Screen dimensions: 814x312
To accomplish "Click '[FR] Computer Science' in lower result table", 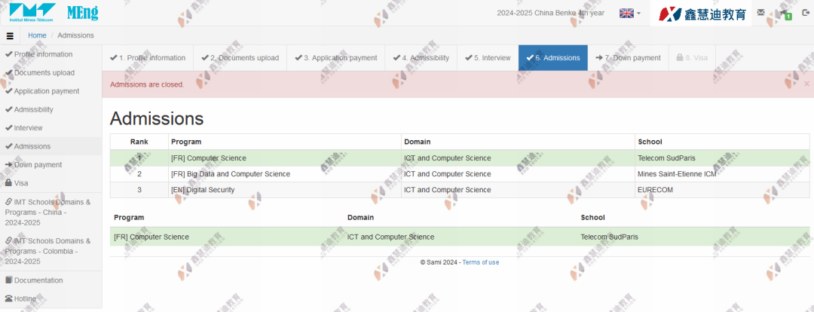I will click(151, 237).
